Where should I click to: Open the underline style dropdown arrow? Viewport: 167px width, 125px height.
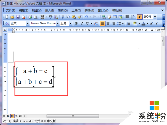[92, 24]
